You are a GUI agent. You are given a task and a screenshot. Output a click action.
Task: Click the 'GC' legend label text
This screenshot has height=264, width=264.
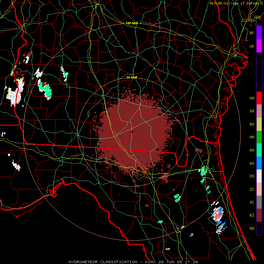(252, 202)
